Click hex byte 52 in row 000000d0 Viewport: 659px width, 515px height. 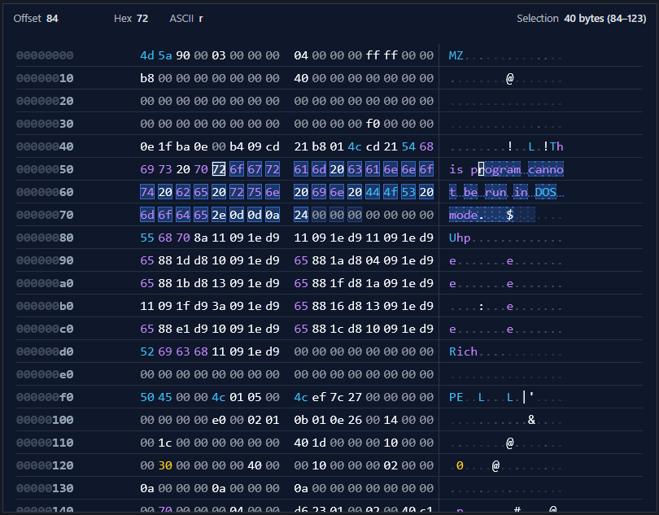coord(147,351)
